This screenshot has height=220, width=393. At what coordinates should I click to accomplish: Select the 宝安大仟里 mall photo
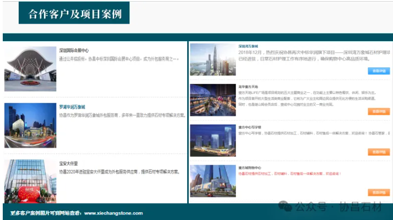point(30,181)
